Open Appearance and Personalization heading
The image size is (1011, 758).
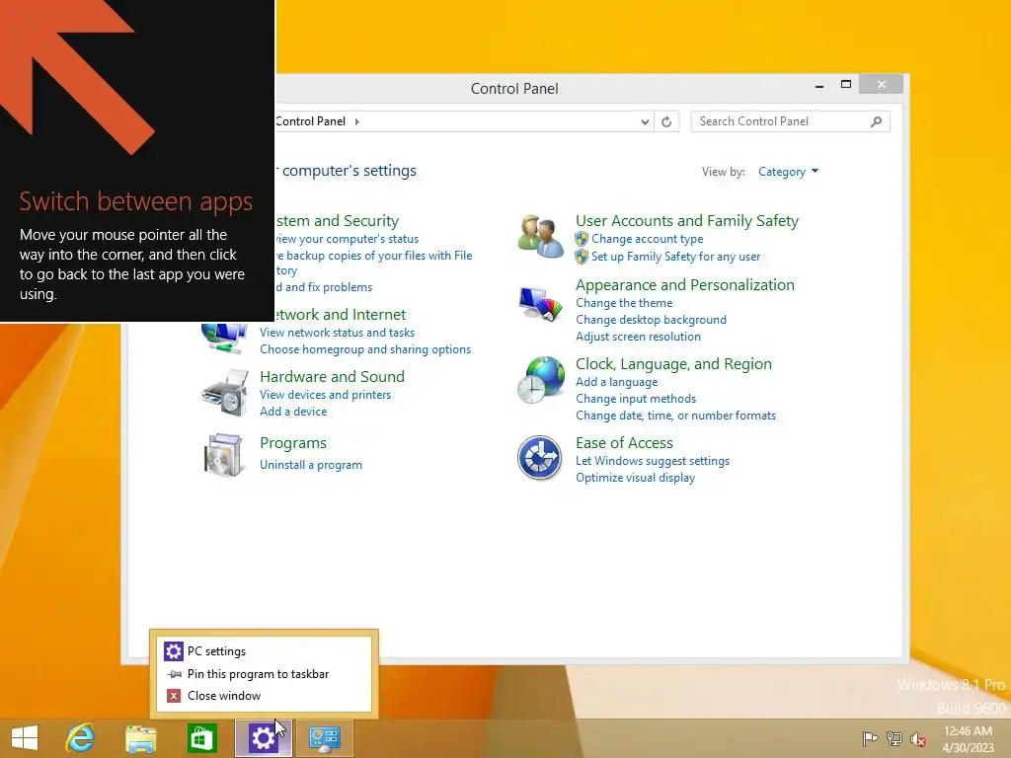(x=685, y=285)
